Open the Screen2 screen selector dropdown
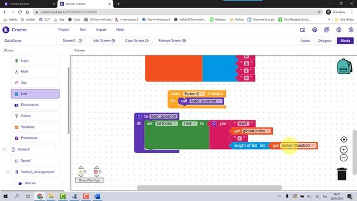 click(72, 41)
